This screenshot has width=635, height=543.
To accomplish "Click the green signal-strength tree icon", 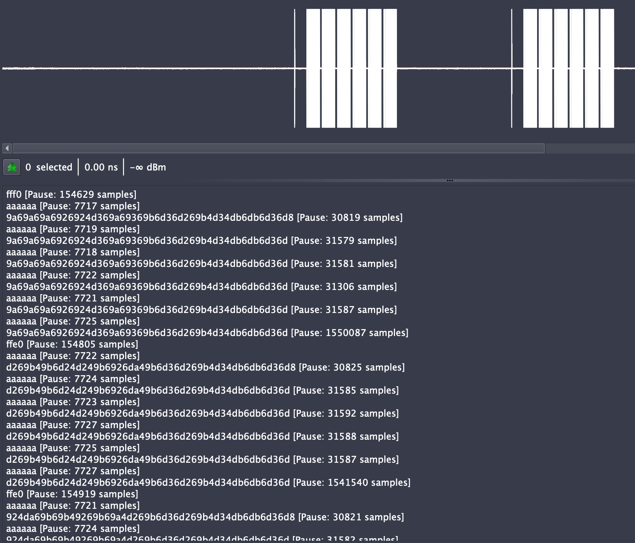I will (x=12, y=167).
